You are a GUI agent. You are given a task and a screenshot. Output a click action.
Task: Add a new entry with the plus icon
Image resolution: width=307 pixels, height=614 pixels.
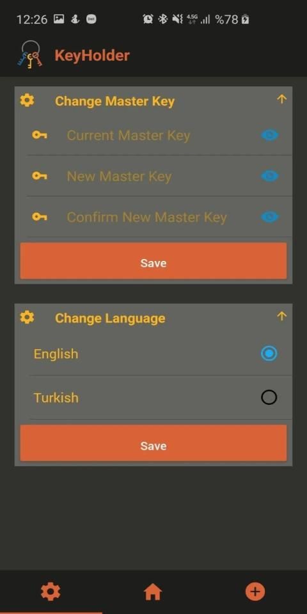pyautogui.click(x=255, y=592)
